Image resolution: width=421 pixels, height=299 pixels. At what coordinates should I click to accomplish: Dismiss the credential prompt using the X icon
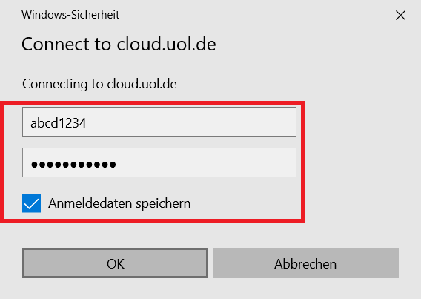click(400, 16)
